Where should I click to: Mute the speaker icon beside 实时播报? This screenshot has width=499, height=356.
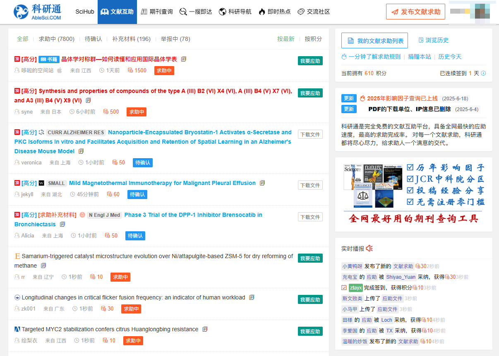369,248
